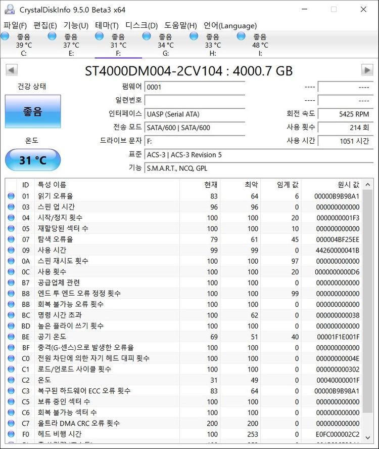This screenshot has width=379, height=449.
Task: Click status dot for C3 복구된 하드웨어 ECC row
Action: tap(11, 391)
